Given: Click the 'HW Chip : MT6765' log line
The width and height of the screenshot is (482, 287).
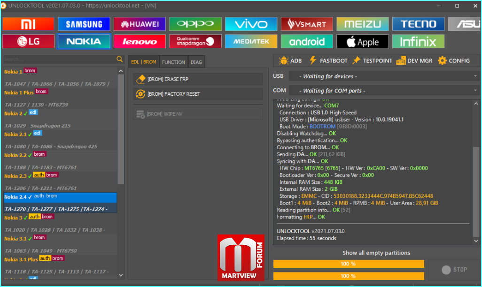Looking at the screenshot, I should 353,168.
